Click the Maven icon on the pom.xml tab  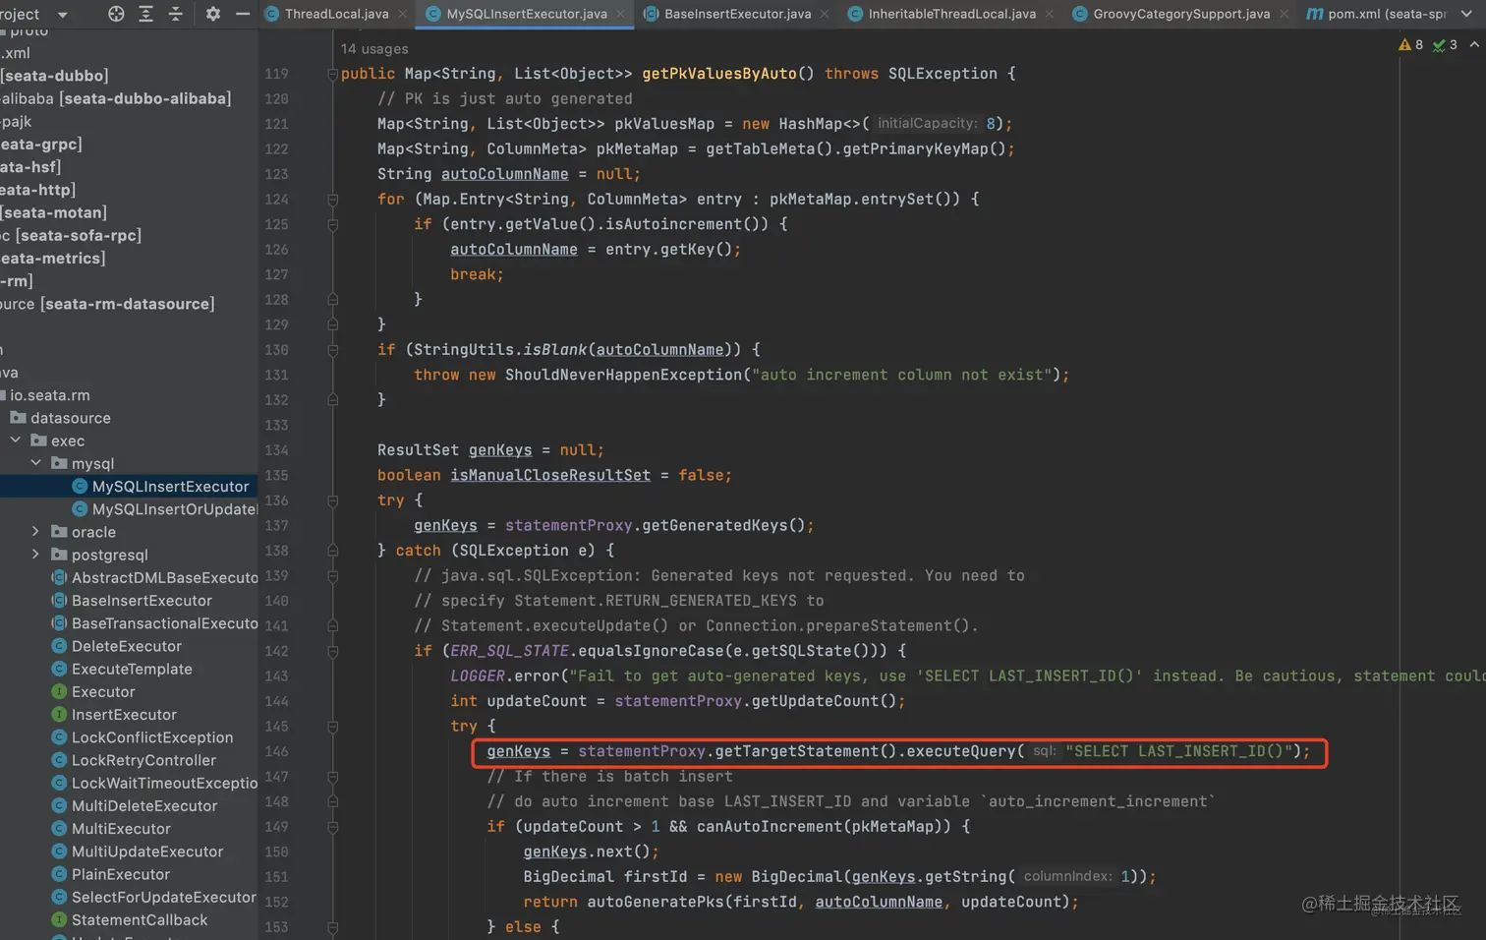(x=1314, y=15)
